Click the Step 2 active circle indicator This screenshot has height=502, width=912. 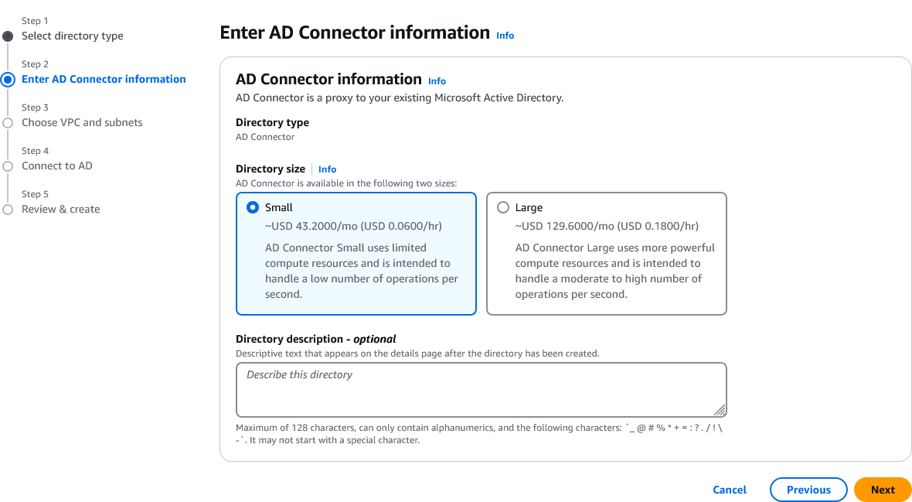[8, 79]
